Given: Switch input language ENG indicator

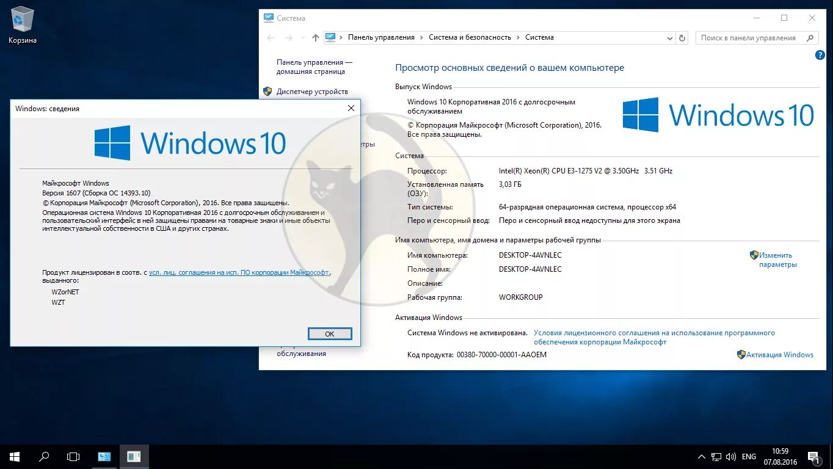Looking at the screenshot, I should point(749,457).
